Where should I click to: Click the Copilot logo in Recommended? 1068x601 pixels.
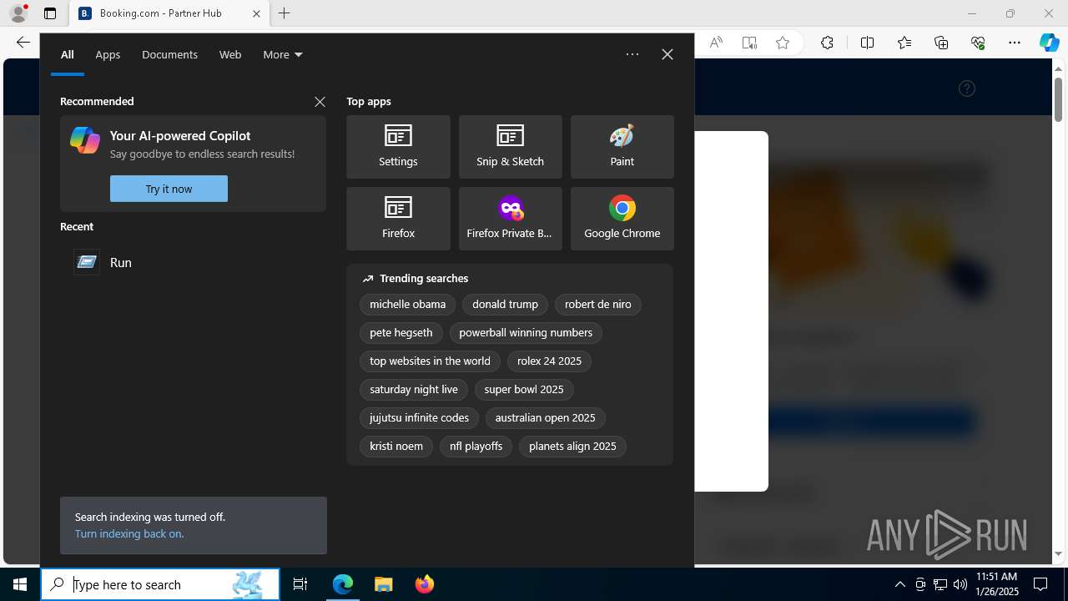[85, 140]
